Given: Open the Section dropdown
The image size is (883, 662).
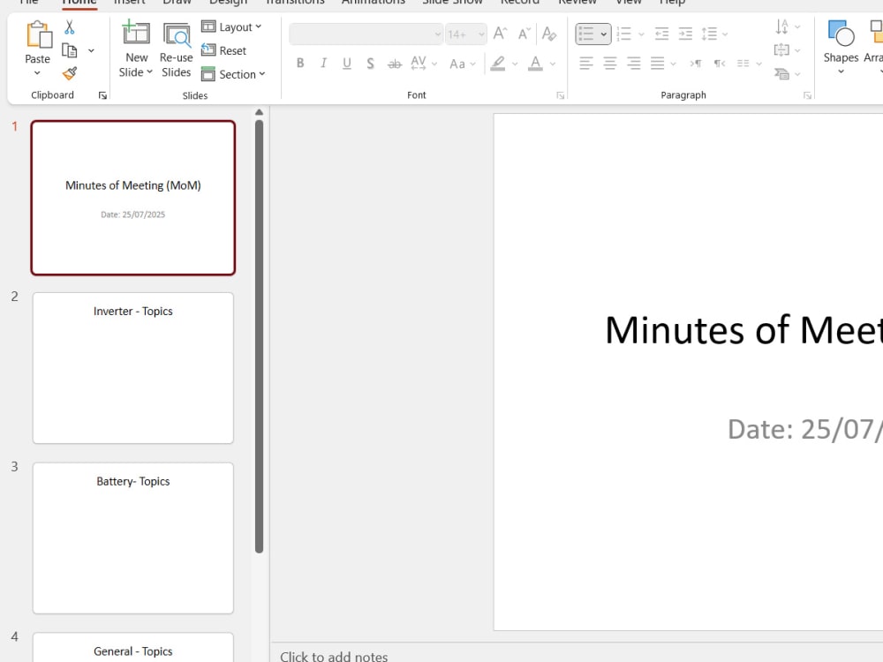Looking at the screenshot, I should tap(233, 74).
